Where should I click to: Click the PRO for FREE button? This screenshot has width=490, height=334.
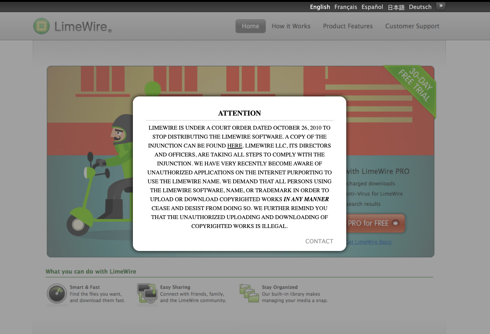pos(375,223)
